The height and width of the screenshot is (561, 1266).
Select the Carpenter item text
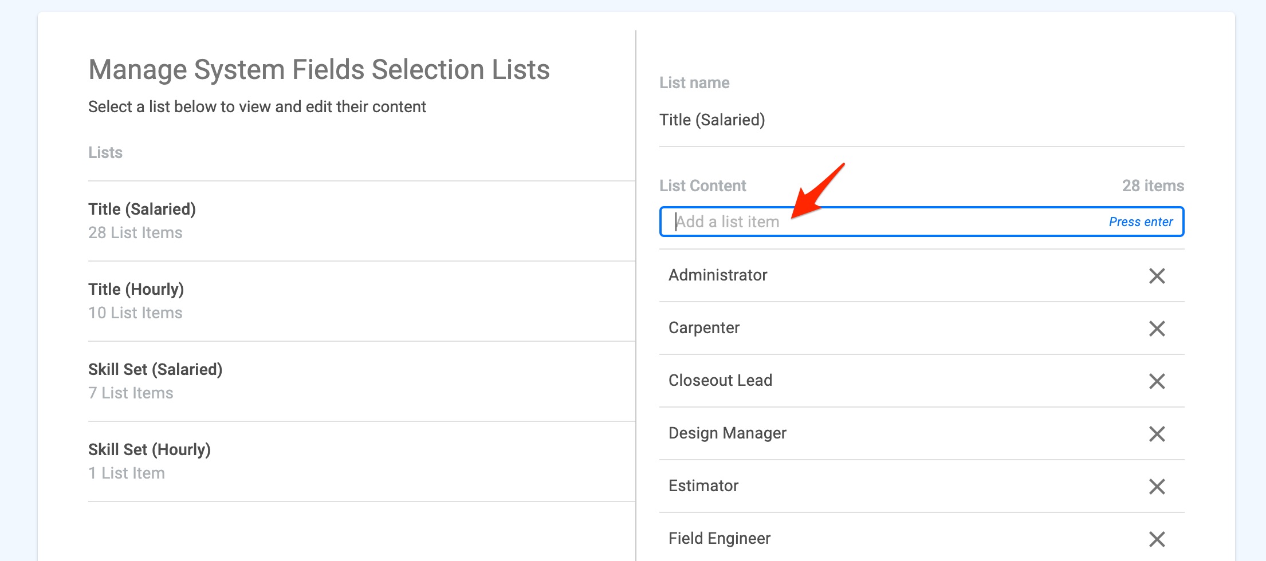[x=704, y=328]
